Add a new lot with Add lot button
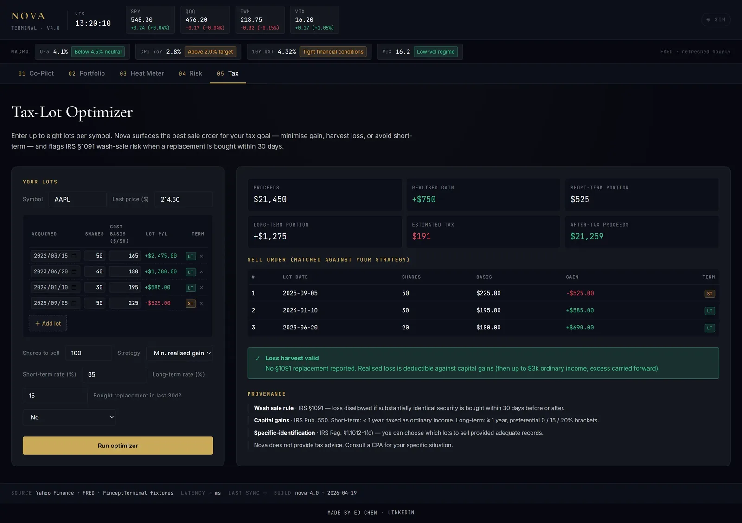 [48, 323]
